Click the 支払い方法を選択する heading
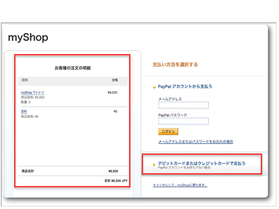 pos(175,65)
